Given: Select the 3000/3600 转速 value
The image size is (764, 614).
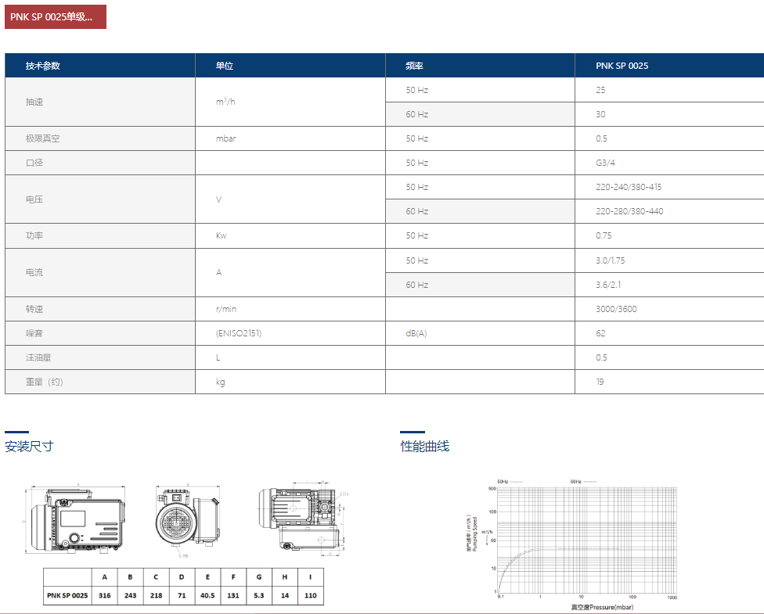Looking at the screenshot, I should tap(616, 309).
